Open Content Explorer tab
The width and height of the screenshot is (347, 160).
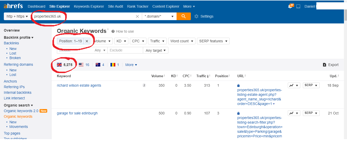(x=166, y=6)
